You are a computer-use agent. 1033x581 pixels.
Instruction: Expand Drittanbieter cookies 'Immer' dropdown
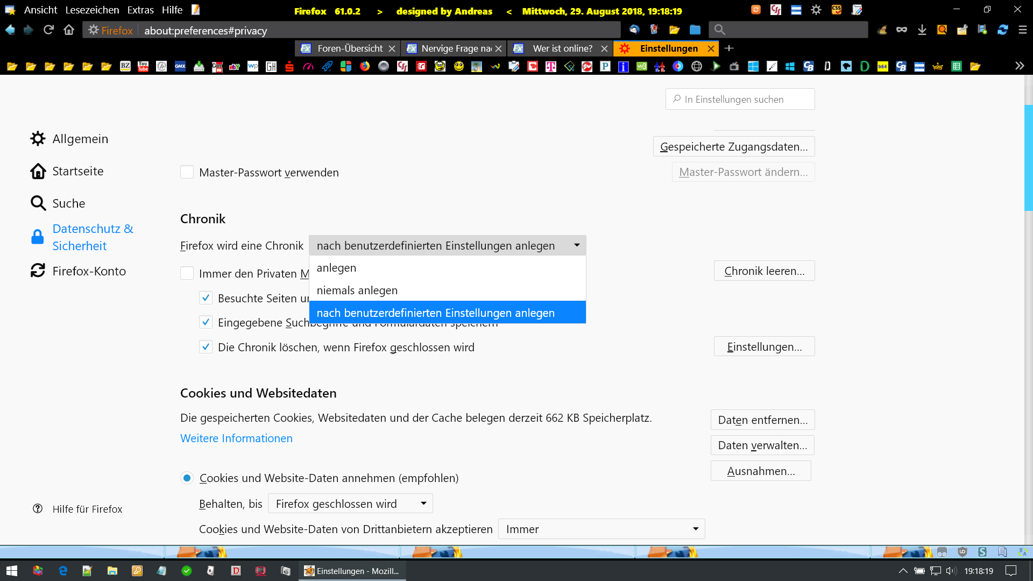pyautogui.click(x=601, y=529)
